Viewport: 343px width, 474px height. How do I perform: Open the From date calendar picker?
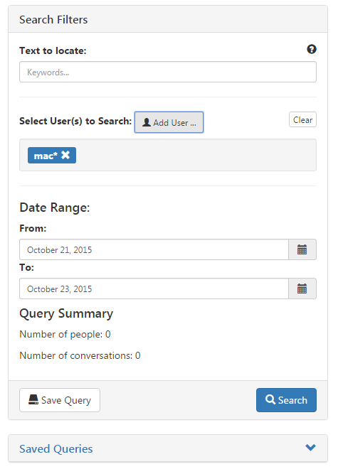point(302,249)
